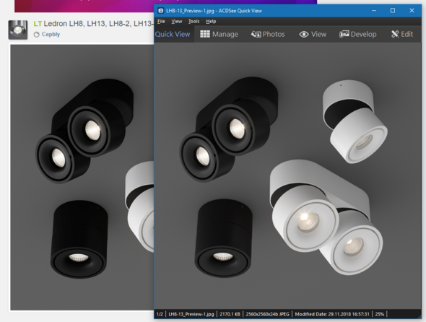The width and height of the screenshot is (426, 322).
Task: Open the Cepbly author link on web page
Action: (x=51, y=34)
